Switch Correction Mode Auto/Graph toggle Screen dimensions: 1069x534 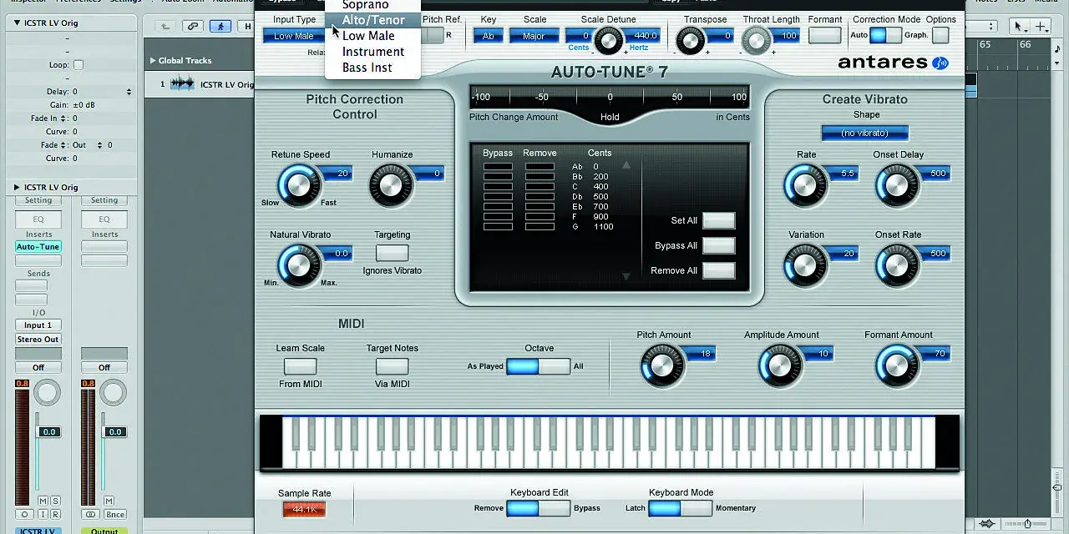tap(885, 35)
